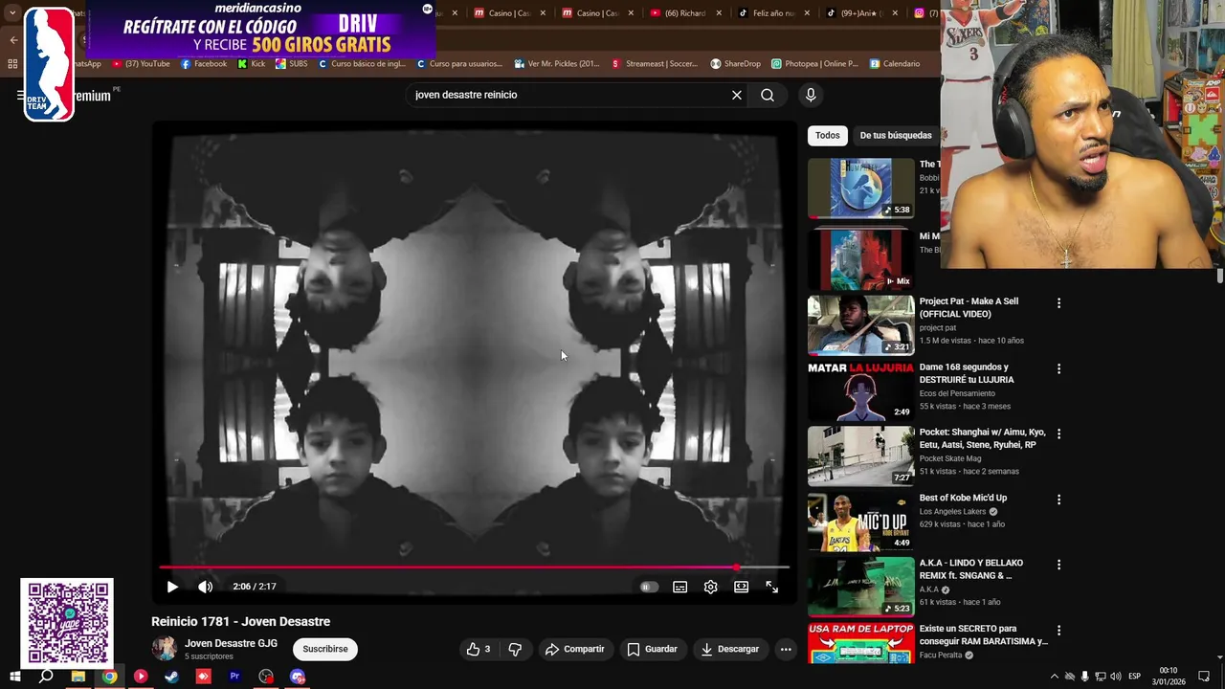Open Project Pat video thumbnail

tap(861, 325)
